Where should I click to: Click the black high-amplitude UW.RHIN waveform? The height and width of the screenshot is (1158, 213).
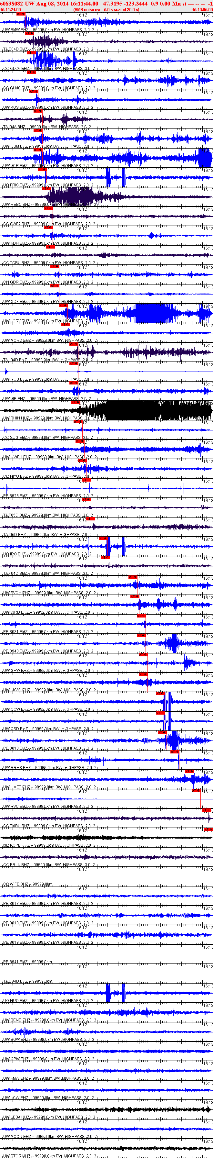(x=135, y=410)
